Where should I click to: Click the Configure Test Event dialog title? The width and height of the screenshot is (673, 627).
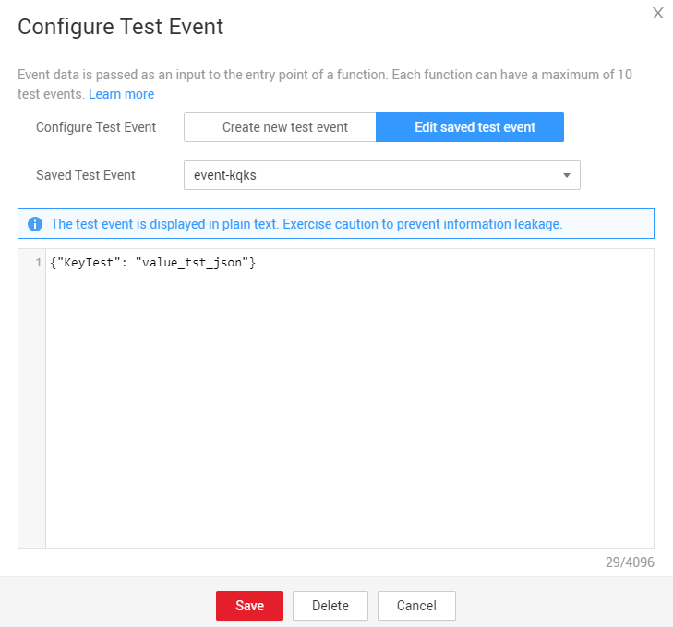[x=121, y=27]
